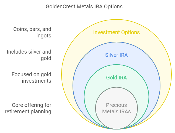The width and height of the screenshot is (175, 133).
Task: Click the word investments in left description
Action: (x=36, y=81)
